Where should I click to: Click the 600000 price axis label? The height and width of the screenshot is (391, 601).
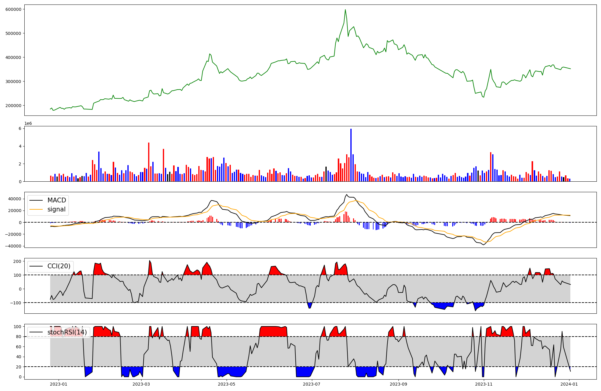13,9
